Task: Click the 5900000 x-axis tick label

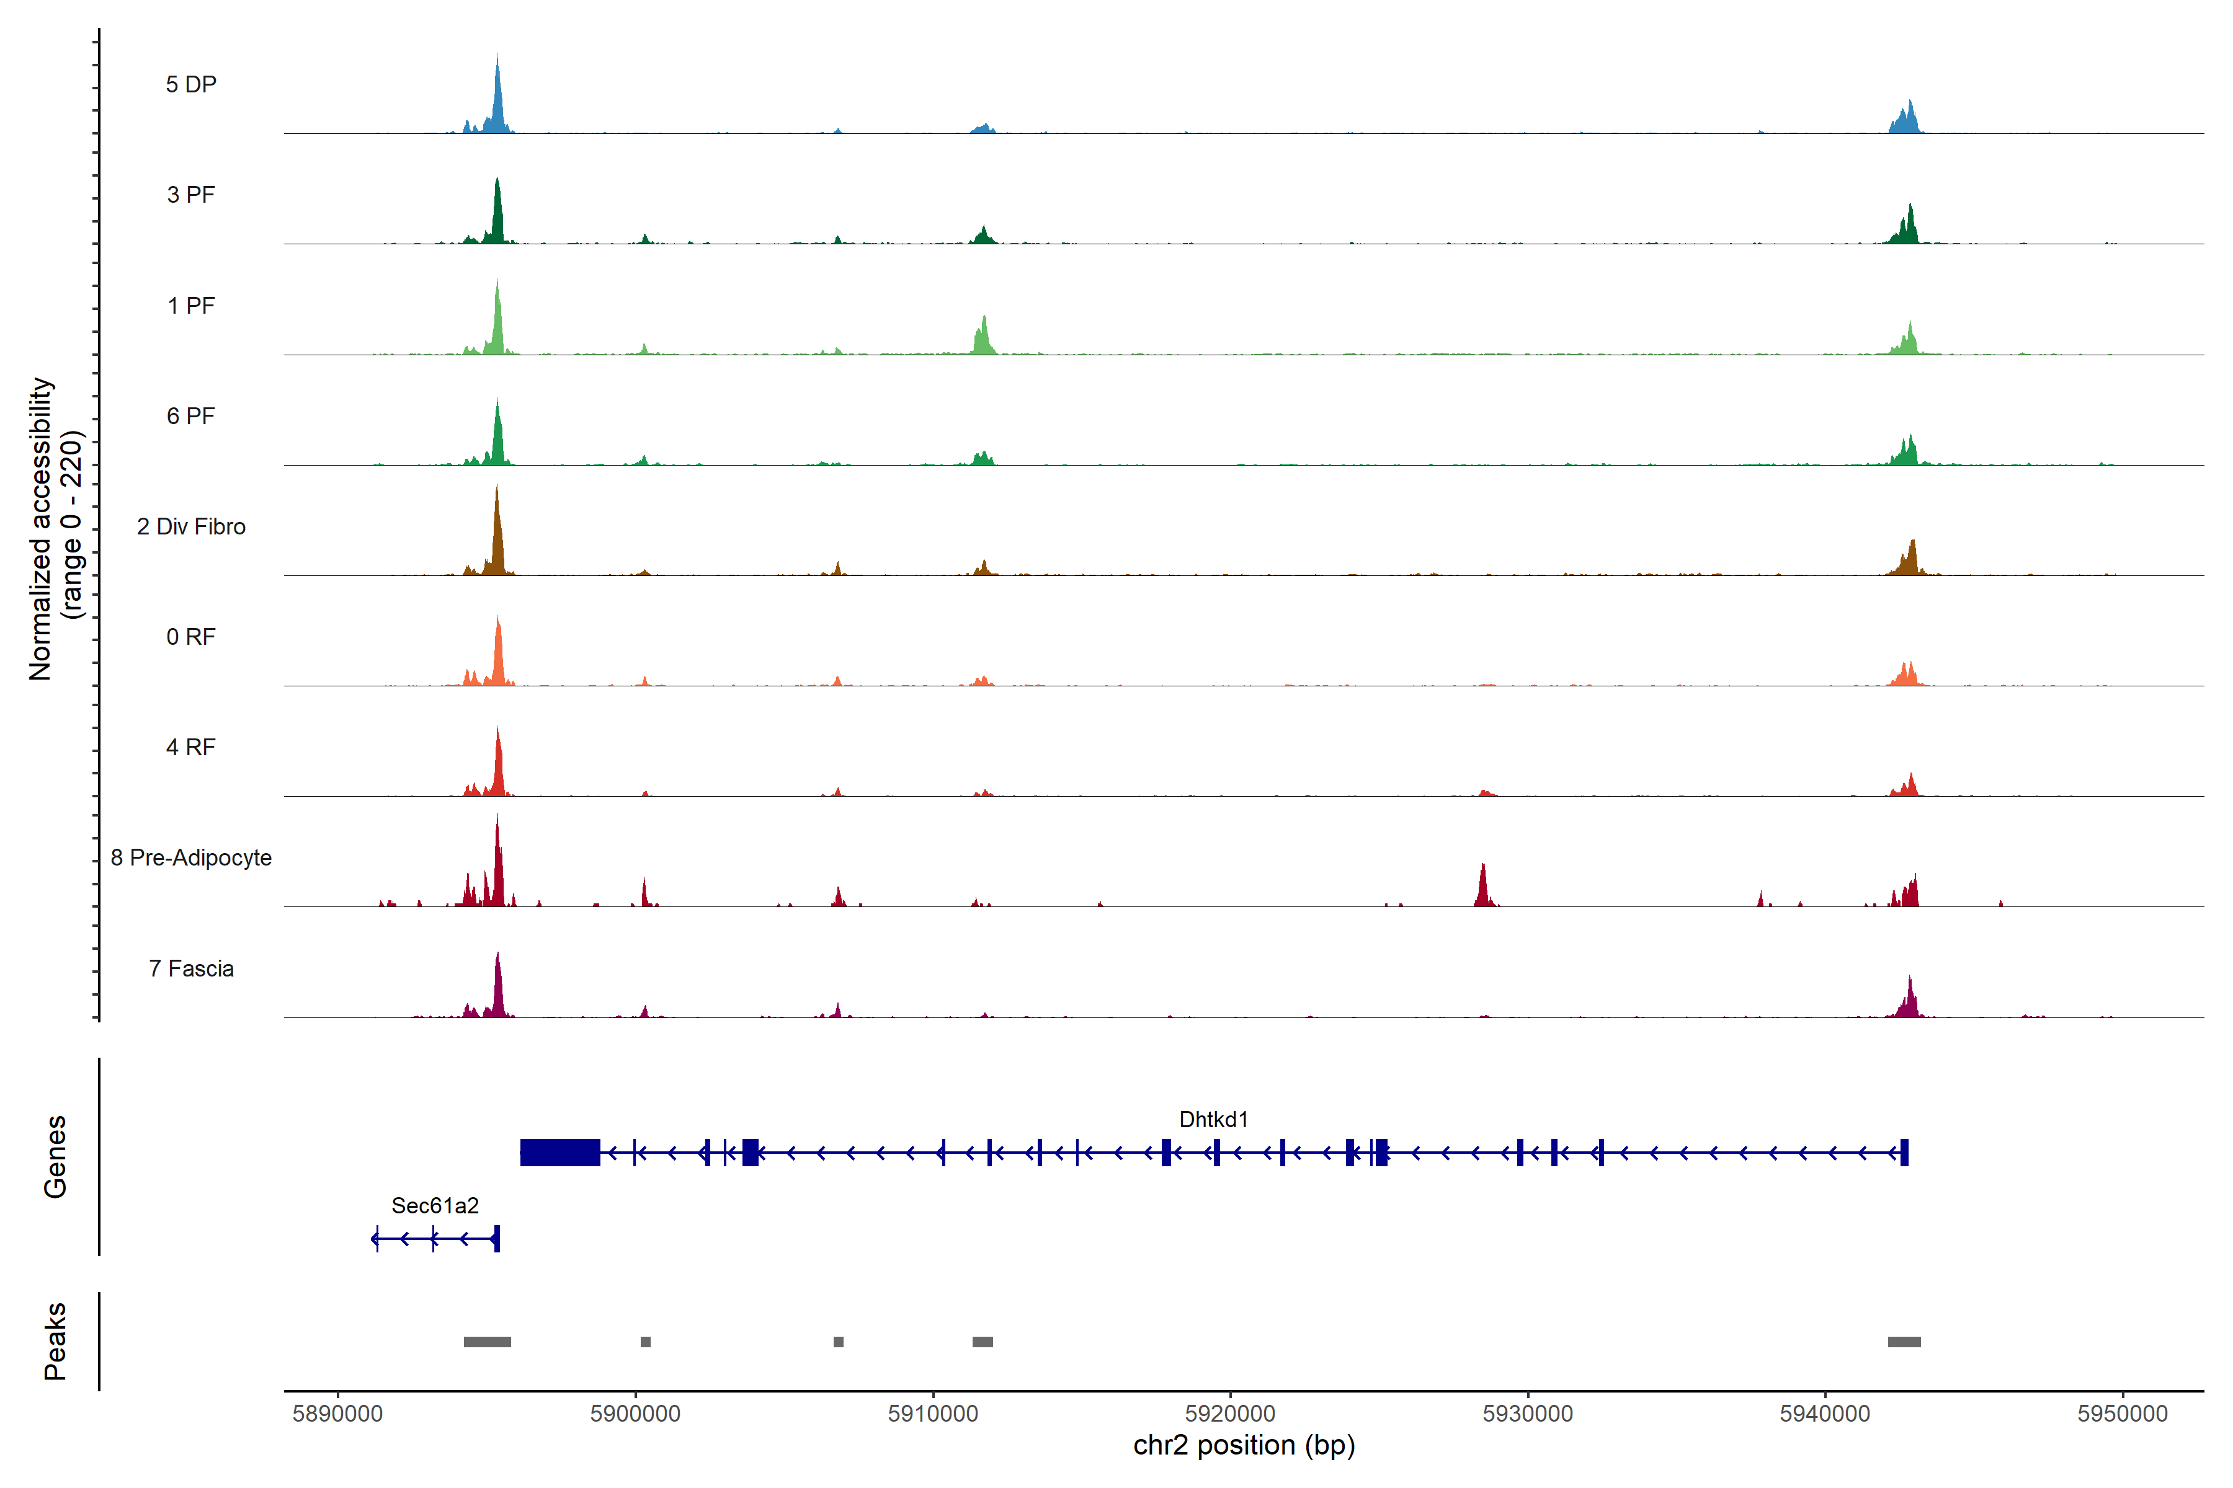Action: pos(635,1413)
